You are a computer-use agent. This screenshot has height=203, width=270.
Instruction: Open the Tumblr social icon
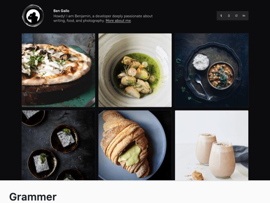(221, 16)
